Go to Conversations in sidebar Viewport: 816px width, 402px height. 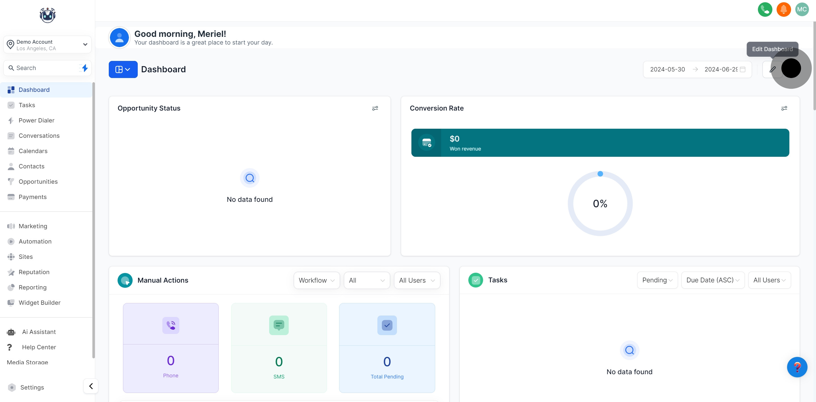click(x=39, y=136)
